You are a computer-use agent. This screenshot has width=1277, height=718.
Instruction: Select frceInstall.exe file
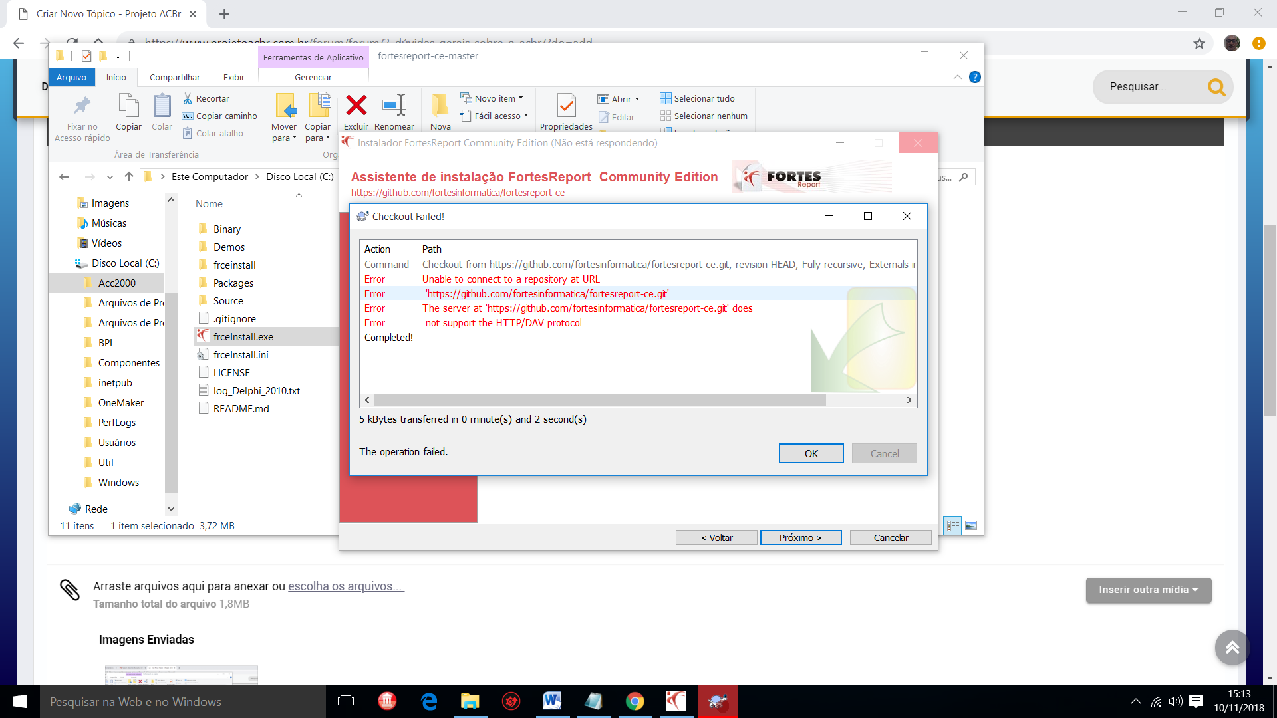(x=243, y=336)
